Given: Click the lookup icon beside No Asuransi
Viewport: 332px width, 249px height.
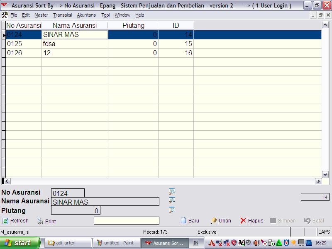Looking at the screenshot, I should 172,191.
